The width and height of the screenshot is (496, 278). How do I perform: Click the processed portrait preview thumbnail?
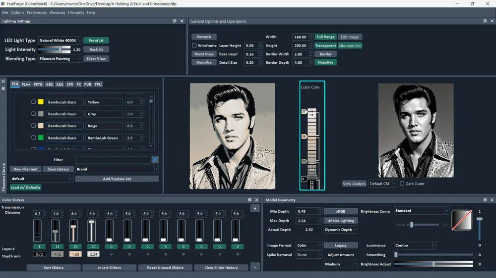click(x=232, y=136)
